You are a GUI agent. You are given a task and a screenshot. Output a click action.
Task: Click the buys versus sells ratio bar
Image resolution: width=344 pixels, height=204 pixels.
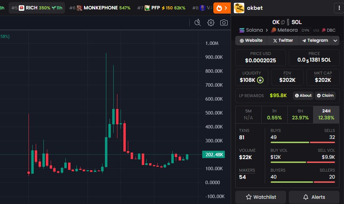tap(303, 142)
